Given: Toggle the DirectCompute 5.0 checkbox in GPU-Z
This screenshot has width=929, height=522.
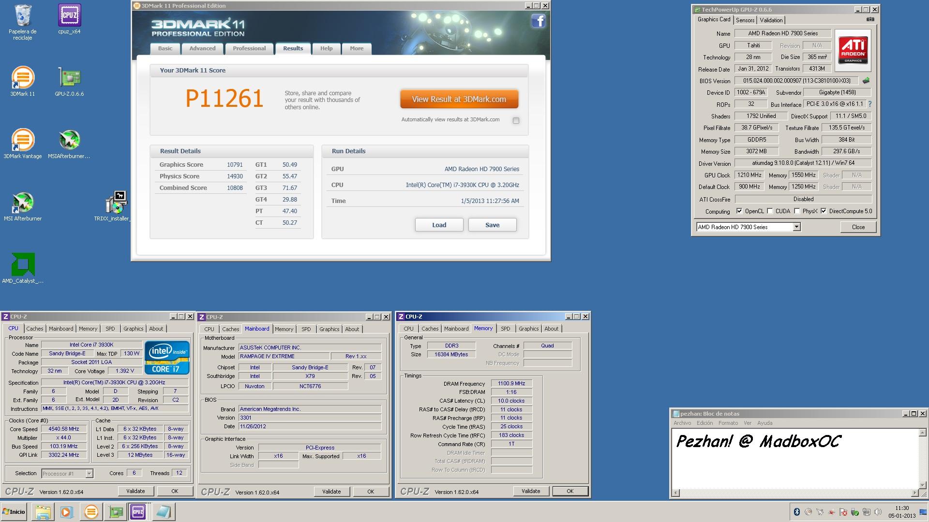Looking at the screenshot, I should [823, 211].
